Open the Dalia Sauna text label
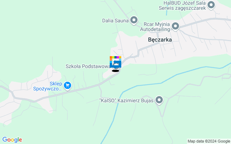The width and height of the screenshot is (231, 144). (115, 21)
